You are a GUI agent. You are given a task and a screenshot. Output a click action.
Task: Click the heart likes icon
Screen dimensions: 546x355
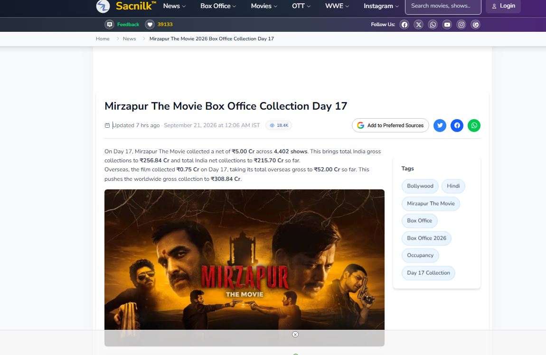pyautogui.click(x=150, y=24)
